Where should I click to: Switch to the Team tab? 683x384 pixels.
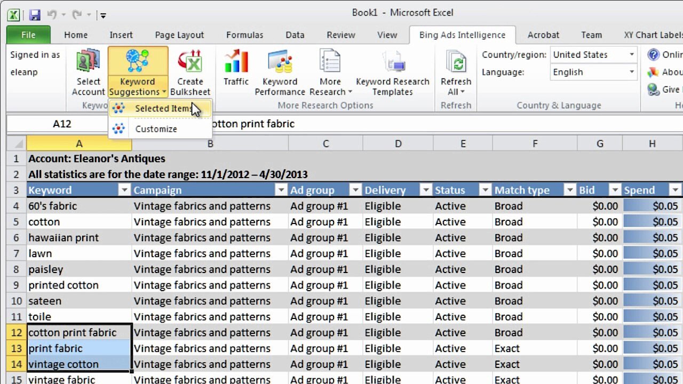[591, 35]
